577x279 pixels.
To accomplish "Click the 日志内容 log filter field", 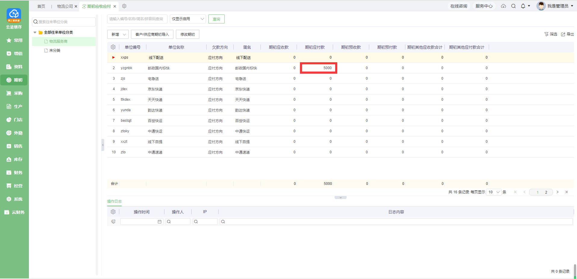I will 396,222.
